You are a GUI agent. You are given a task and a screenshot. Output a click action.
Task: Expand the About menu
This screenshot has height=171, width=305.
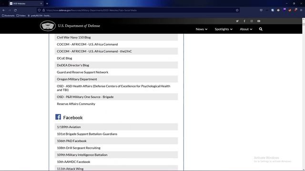tap(246, 29)
